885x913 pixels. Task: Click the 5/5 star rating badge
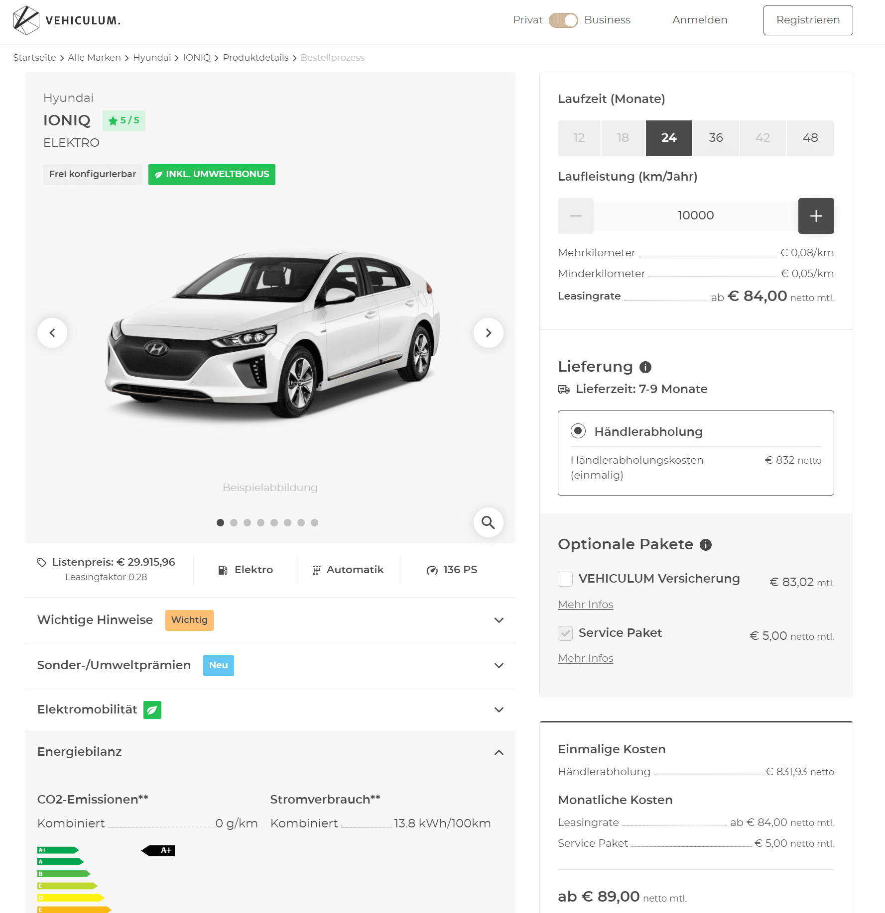tap(124, 121)
